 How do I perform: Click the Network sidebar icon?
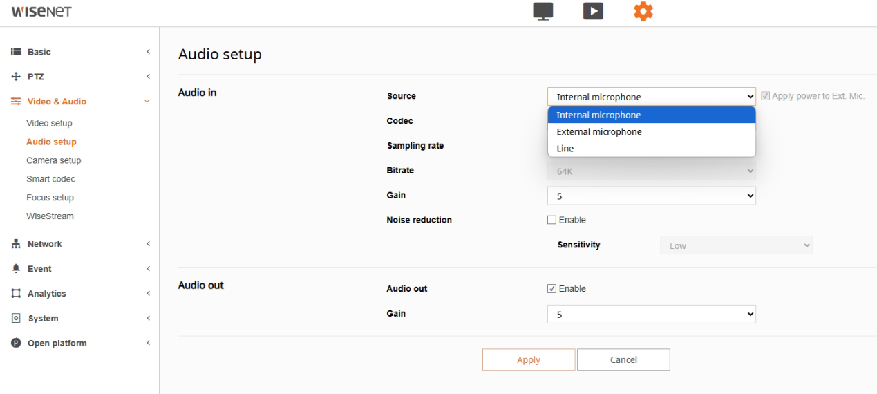click(15, 244)
